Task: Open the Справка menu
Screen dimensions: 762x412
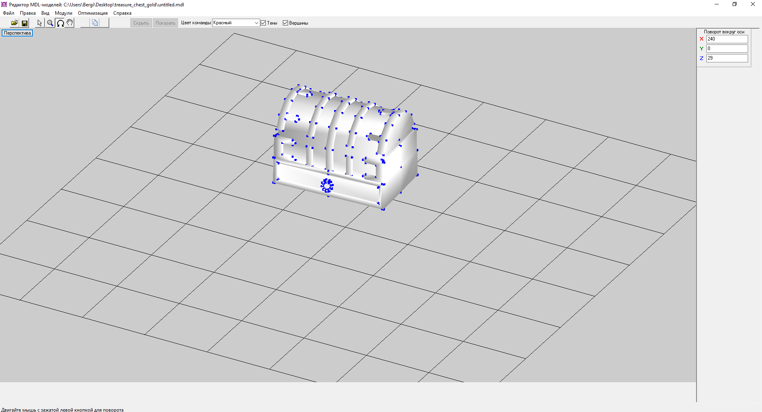Action: click(122, 13)
